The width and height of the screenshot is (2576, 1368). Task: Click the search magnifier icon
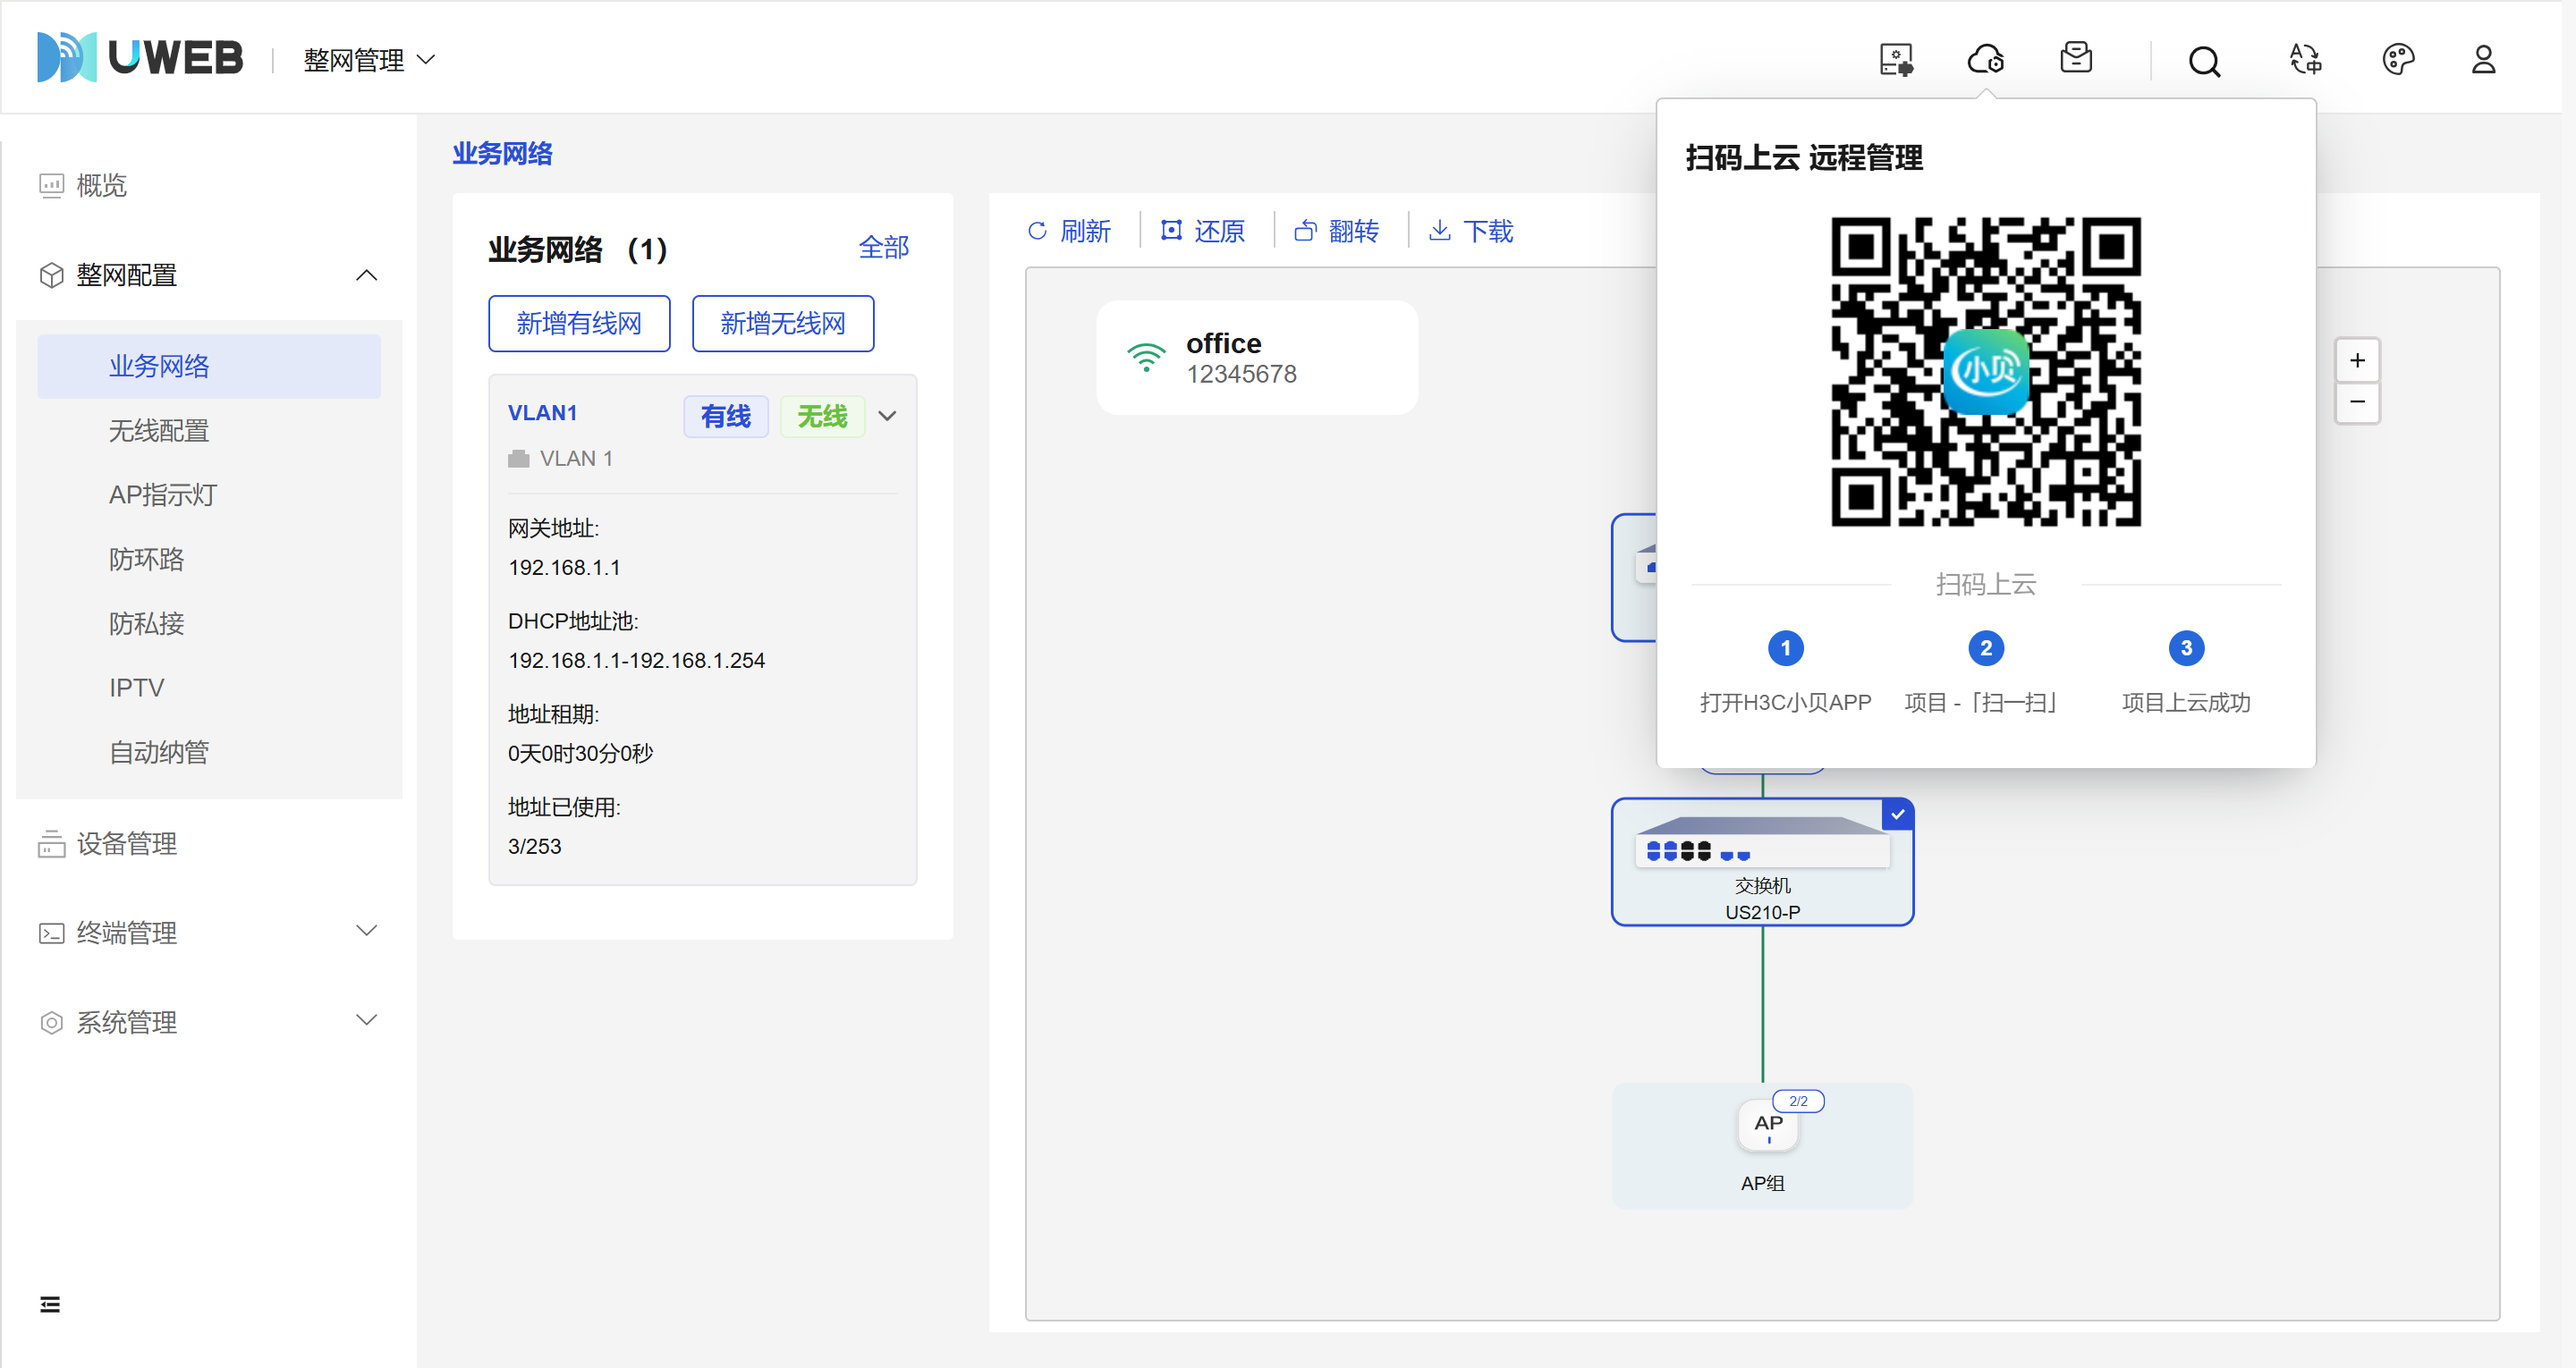click(2204, 61)
